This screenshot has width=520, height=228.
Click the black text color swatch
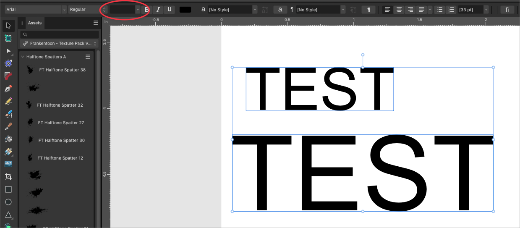(x=185, y=10)
